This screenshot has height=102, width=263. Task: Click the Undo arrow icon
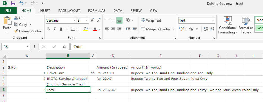click(x=21, y=3)
